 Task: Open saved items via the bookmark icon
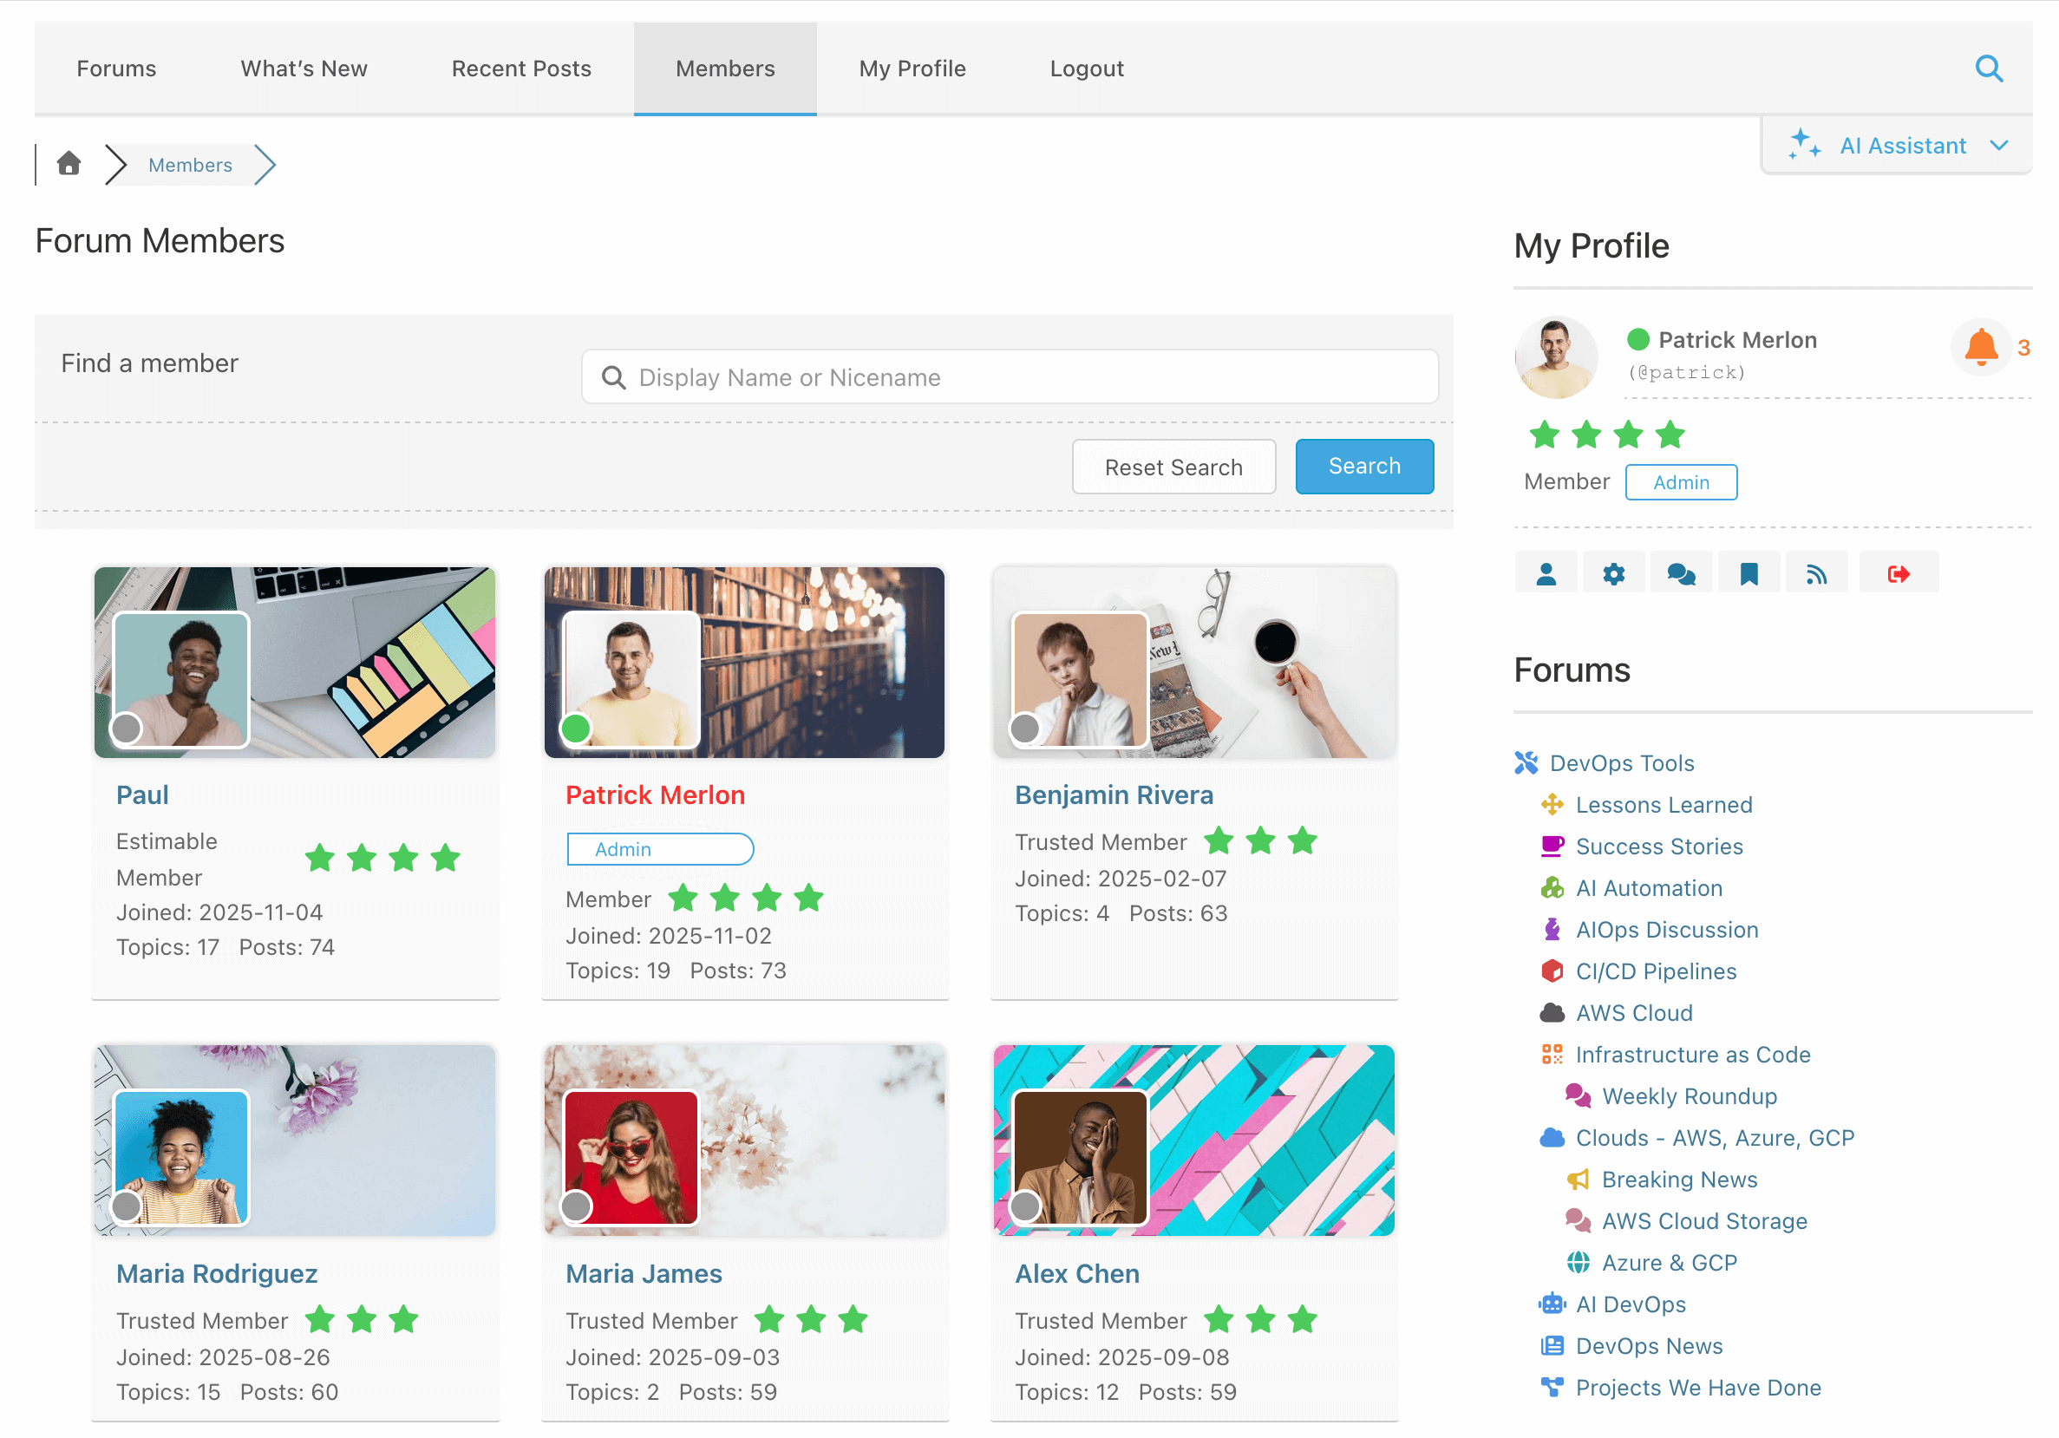coord(1749,572)
